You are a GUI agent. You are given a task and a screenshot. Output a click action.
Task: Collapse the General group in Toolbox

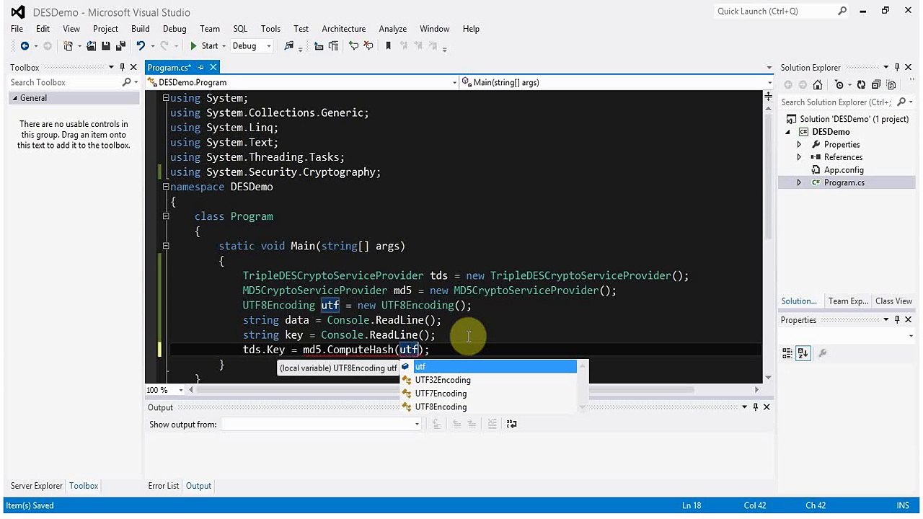pyautogui.click(x=14, y=98)
